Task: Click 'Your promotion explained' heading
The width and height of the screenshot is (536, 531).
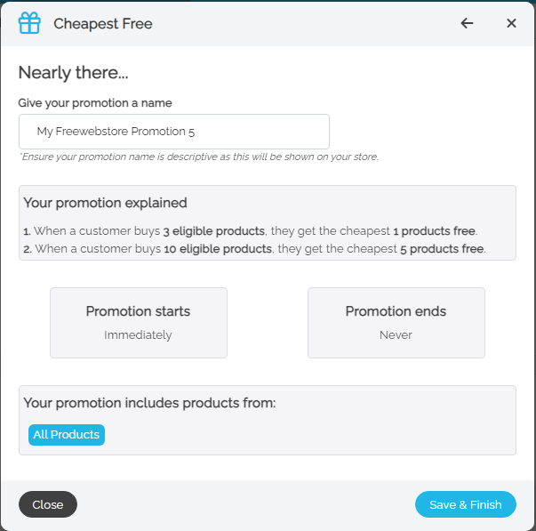Action: click(x=105, y=203)
